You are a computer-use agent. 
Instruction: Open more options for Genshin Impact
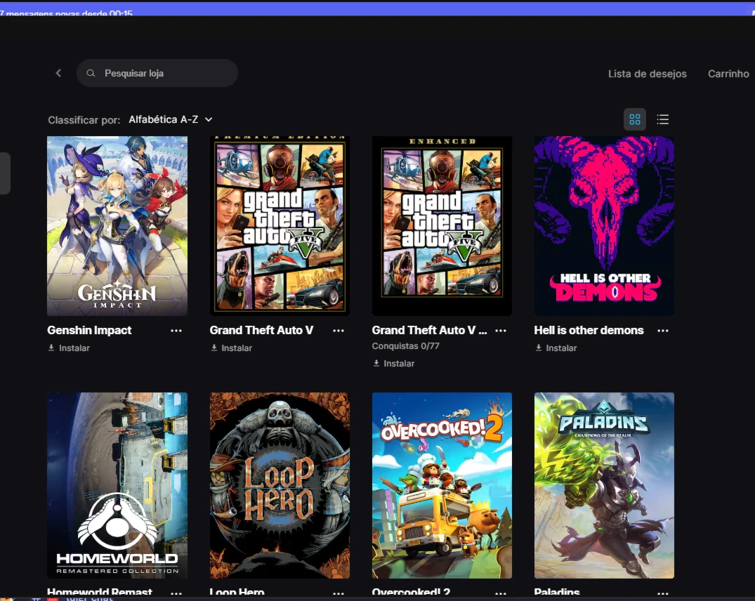coord(176,331)
